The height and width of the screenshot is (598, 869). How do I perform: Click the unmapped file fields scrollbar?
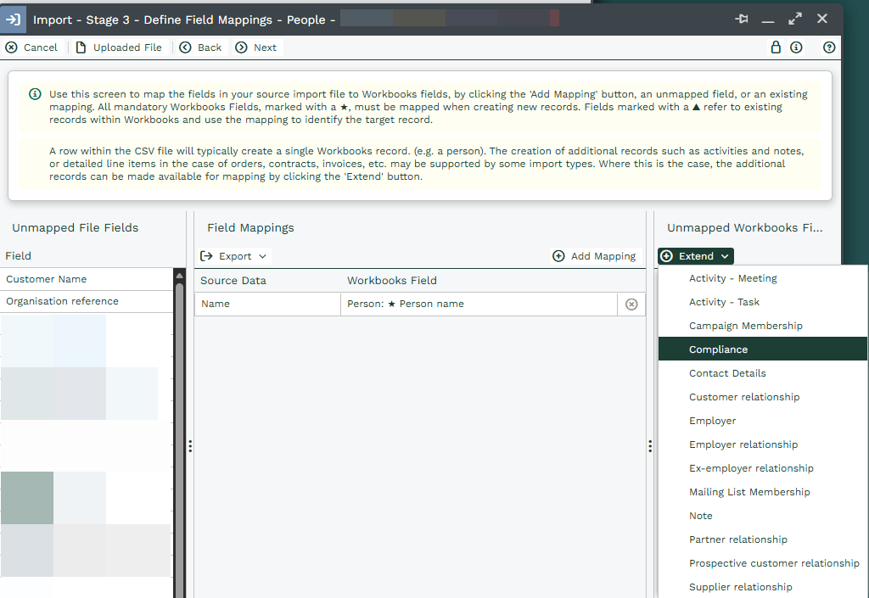coord(179,424)
